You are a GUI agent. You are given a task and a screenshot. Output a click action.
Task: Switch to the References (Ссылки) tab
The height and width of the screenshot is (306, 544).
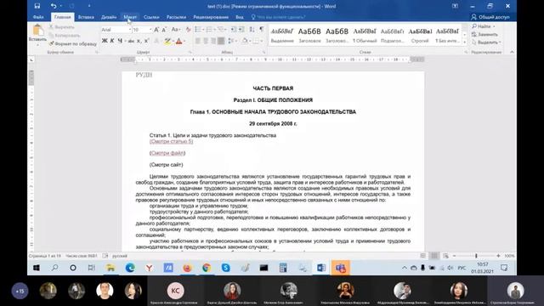[x=151, y=17]
